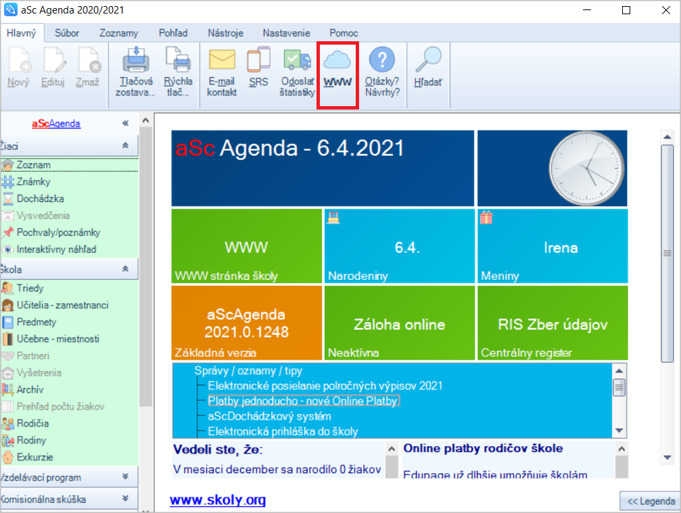Open the Nastavenie menu tab
This screenshot has width=681, height=513.
286,33
